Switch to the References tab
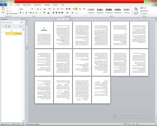Image resolution: width=157 pixels, height=126 pixels. (x=37, y=5)
